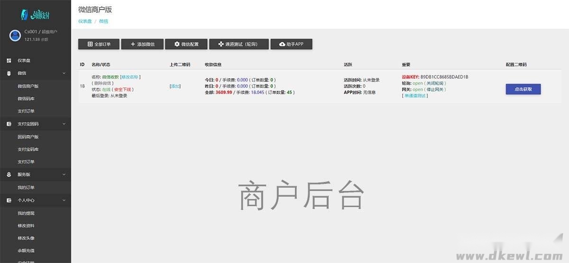Screen dimensions: 569x263
Task: Click the 服务版 icon in the sidebar
Action: click(x=9, y=174)
